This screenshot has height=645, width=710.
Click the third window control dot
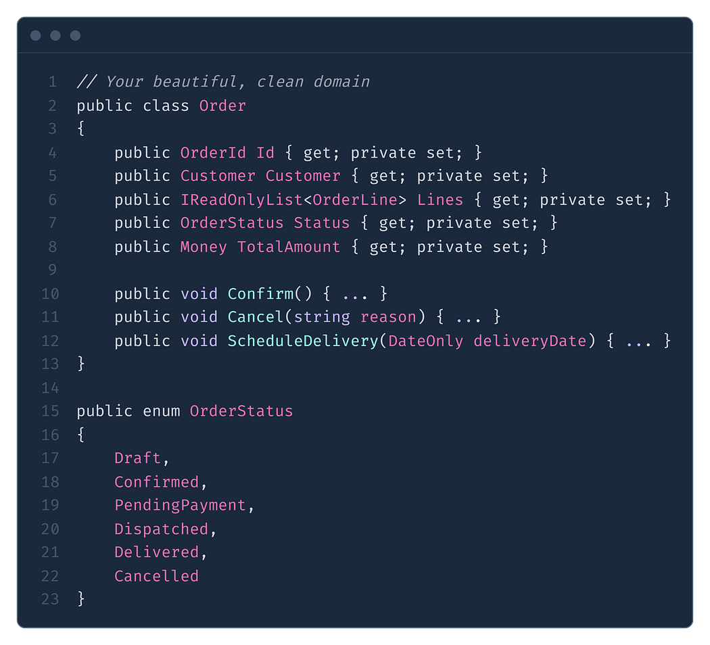[x=75, y=35]
